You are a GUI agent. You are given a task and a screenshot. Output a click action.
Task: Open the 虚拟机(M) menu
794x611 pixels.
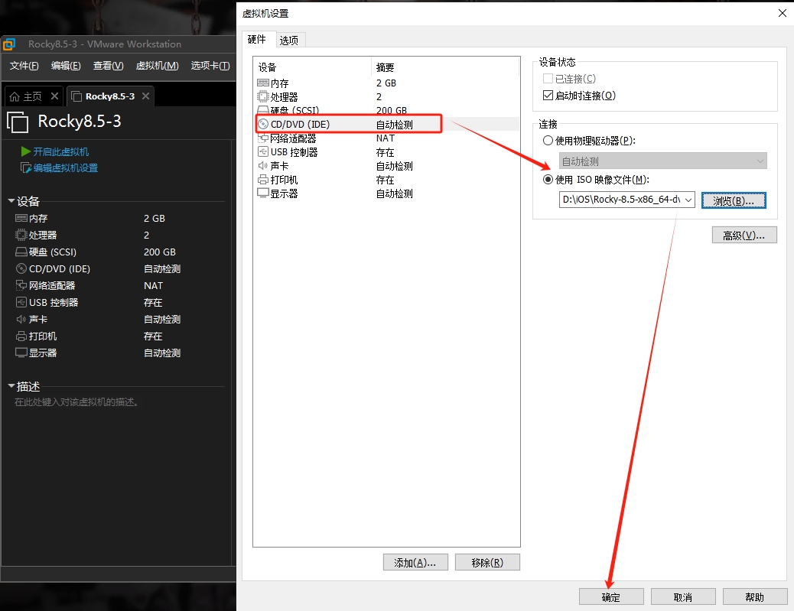(157, 66)
